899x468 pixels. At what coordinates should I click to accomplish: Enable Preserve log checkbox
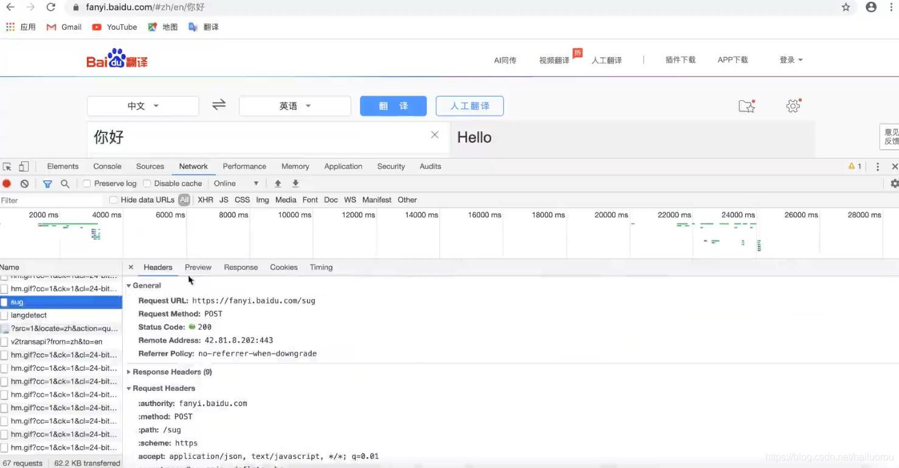click(86, 183)
